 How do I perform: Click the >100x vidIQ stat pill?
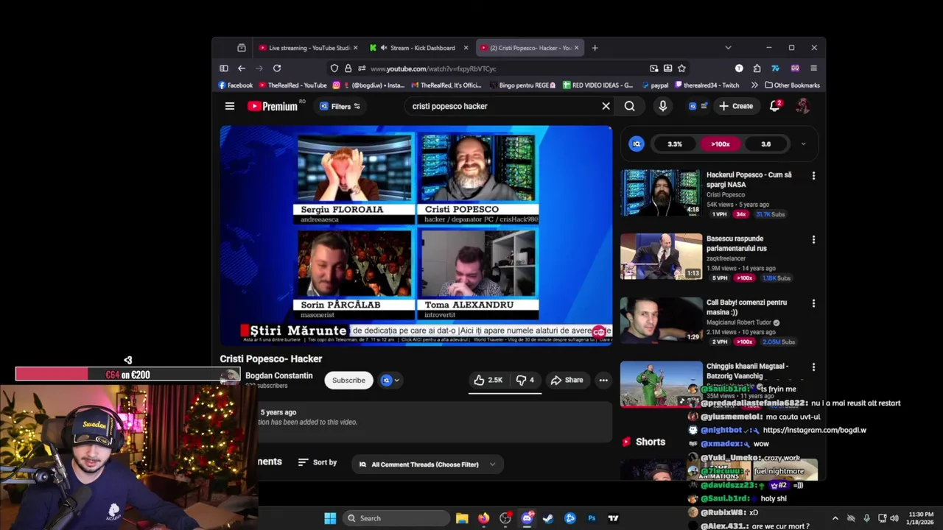tap(720, 144)
